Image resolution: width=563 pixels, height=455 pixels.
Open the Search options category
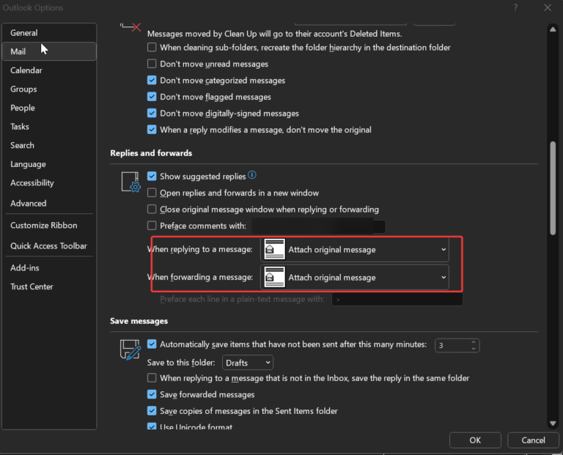pyautogui.click(x=49, y=145)
